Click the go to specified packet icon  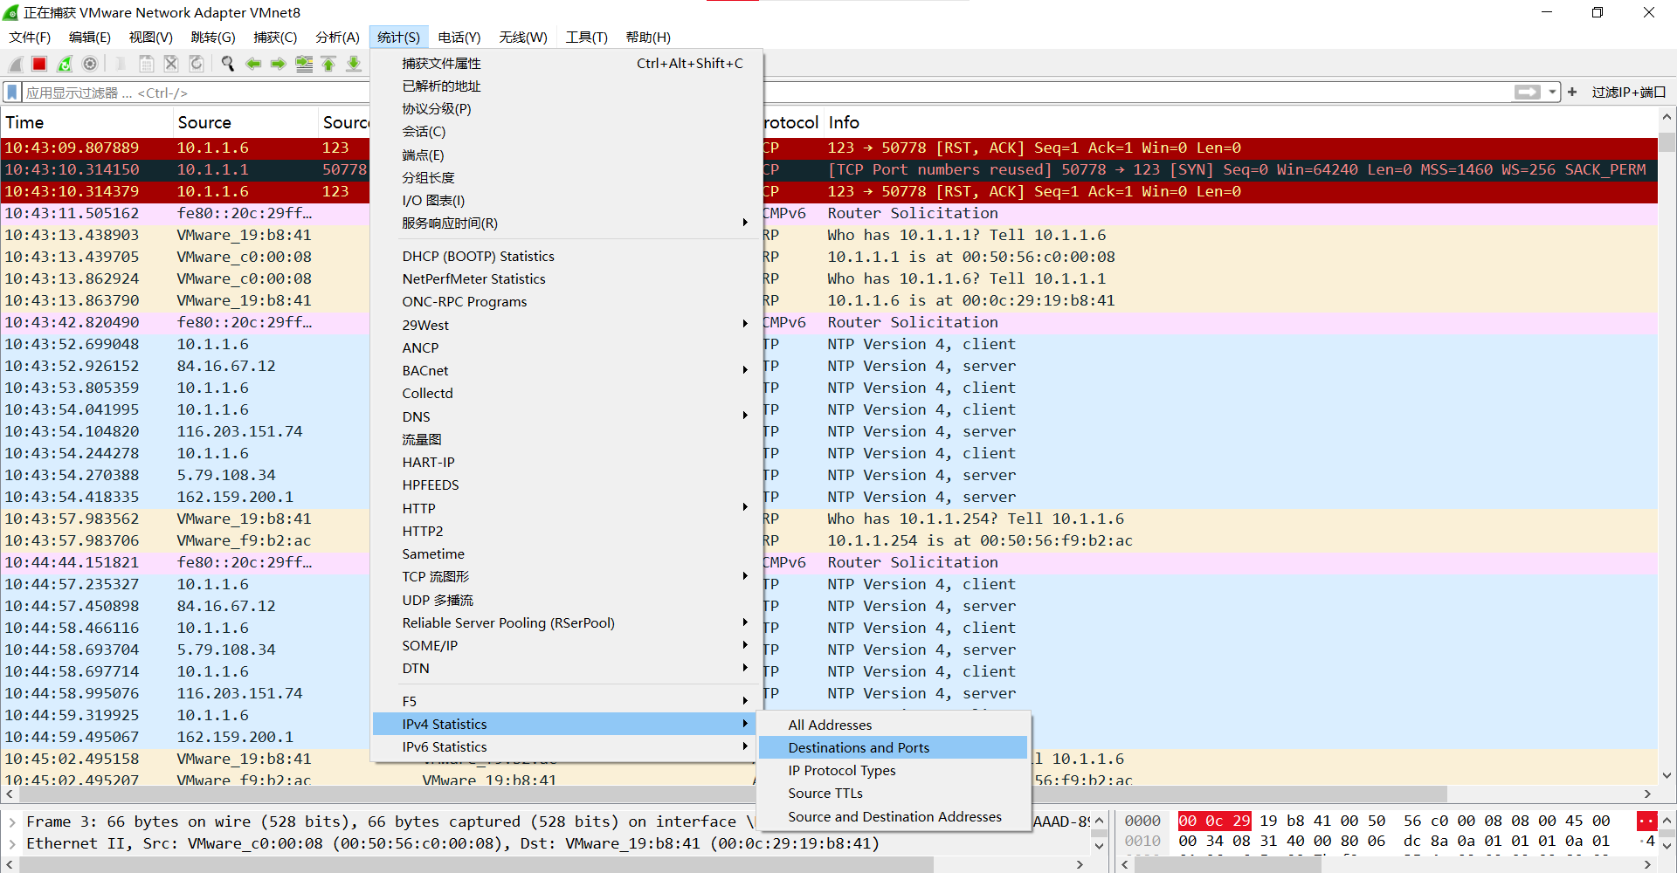click(304, 64)
